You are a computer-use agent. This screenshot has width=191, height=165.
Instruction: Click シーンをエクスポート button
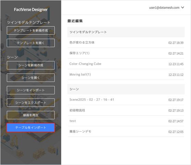31,103
